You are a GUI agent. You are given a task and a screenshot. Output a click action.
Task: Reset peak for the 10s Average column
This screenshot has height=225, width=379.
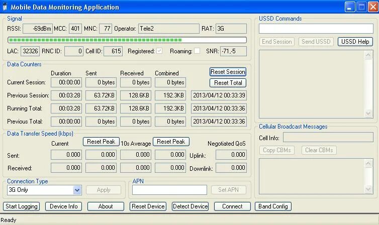(x=171, y=142)
